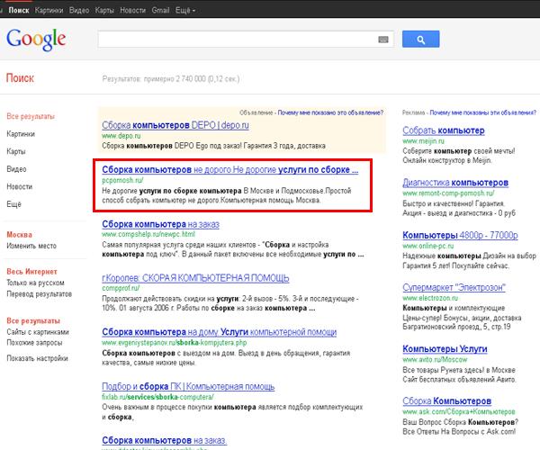This screenshot has width=540, height=450.
Task: Open result Сборка компьютера на заказ
Action: tap(160, 224)
